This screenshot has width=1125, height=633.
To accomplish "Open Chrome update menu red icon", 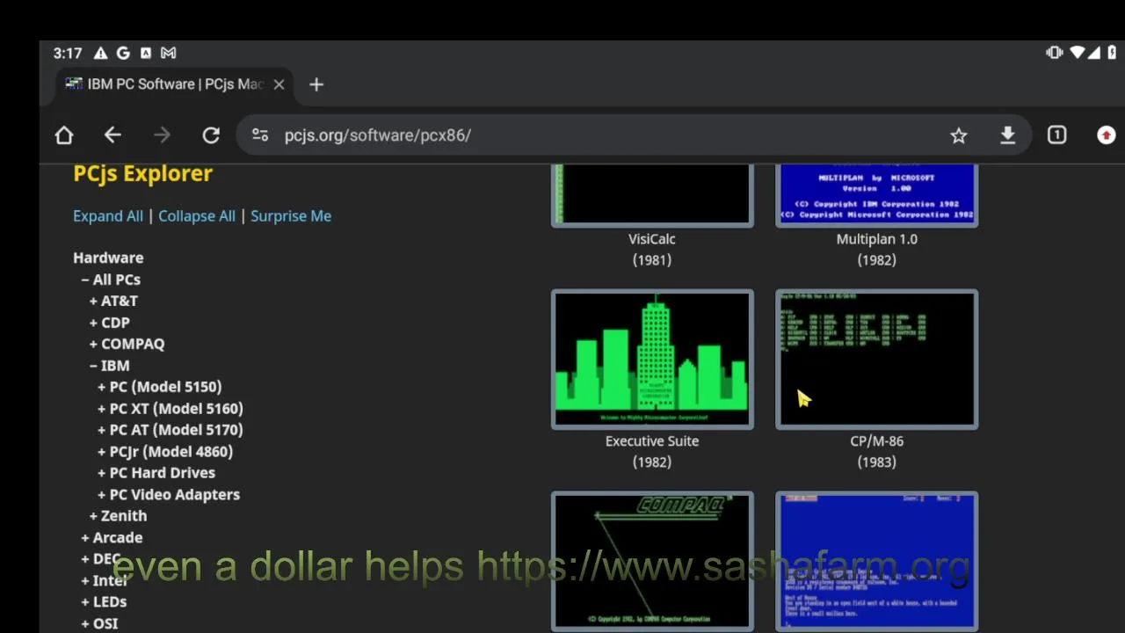I will (1107, 135).
